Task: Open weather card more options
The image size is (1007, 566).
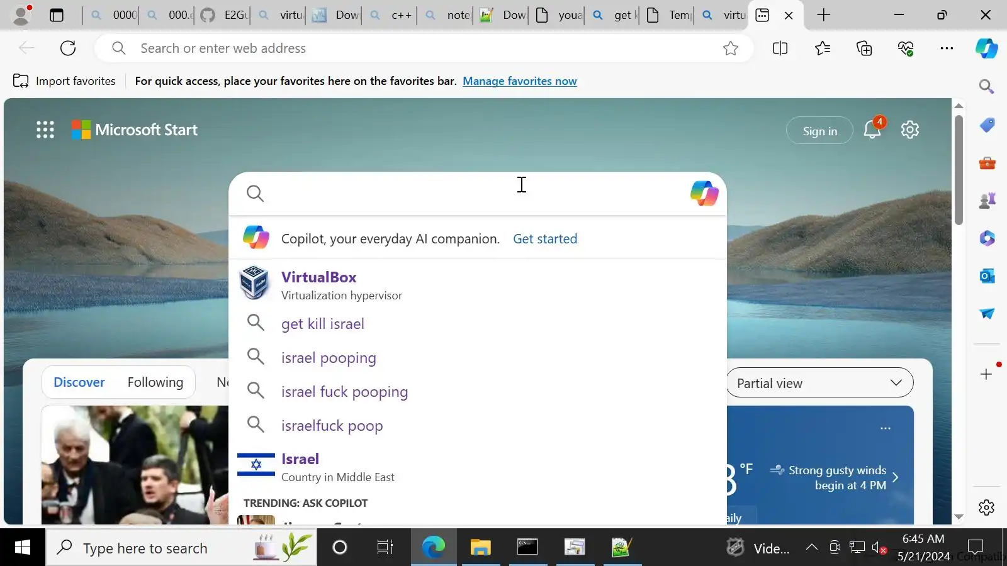Action: point(886,428)
